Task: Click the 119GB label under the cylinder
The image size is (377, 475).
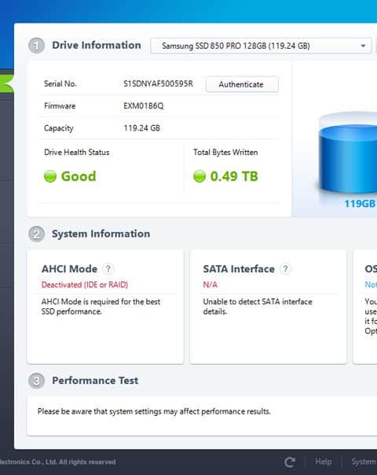Action: (x=360, y=204)
